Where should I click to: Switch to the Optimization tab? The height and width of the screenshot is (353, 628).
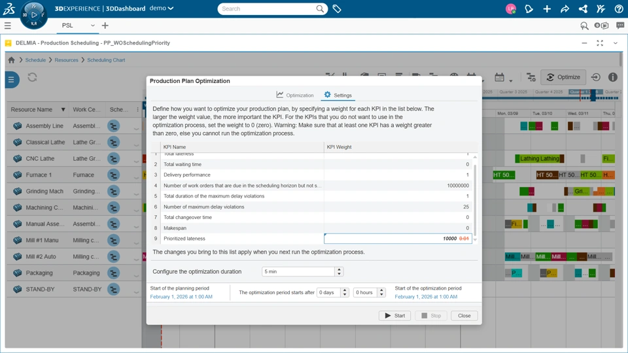(295, 95)
